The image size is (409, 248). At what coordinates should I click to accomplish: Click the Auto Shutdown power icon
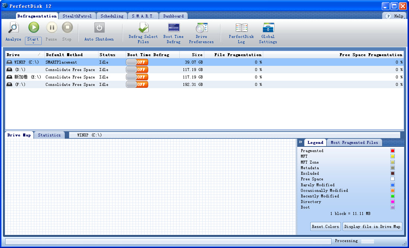[99, 28]
